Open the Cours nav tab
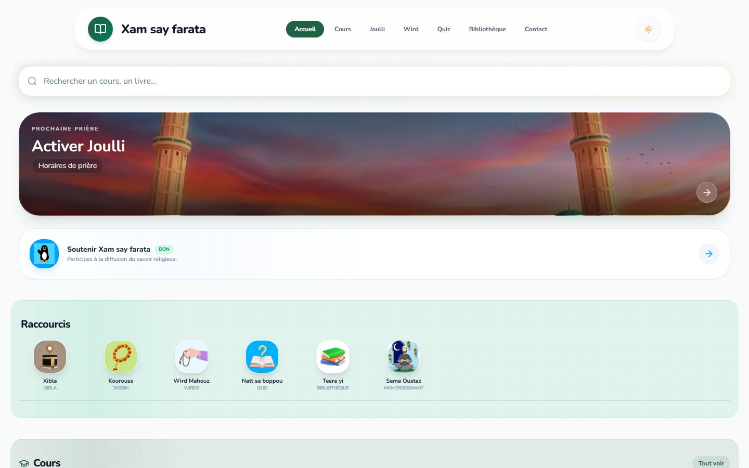Image resolution: width=749 pixels, height=468 pixels. [x=343, y=29]
